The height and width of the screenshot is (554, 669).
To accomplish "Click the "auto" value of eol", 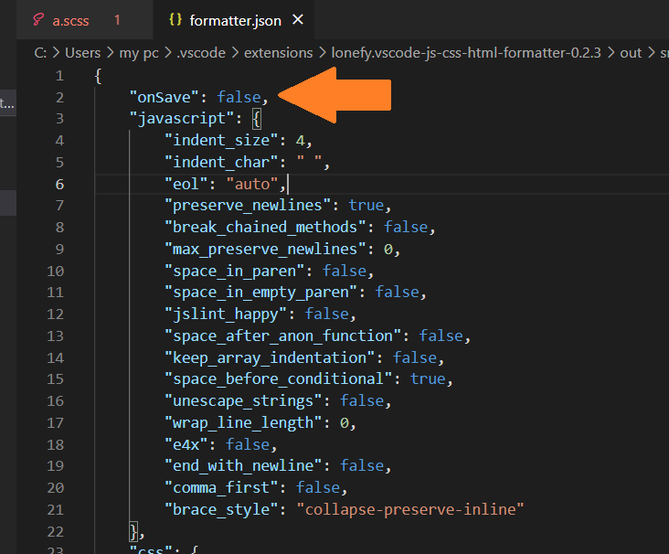I will click(x=252, y=184).
